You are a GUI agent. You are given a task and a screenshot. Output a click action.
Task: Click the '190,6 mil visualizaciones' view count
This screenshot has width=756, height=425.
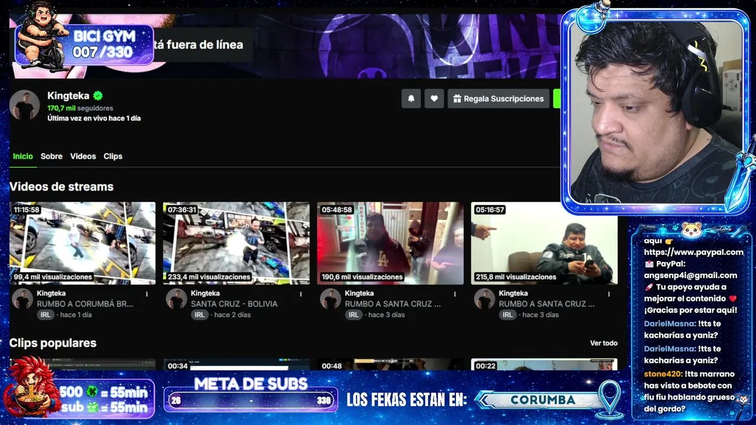(x=362, y=277)
